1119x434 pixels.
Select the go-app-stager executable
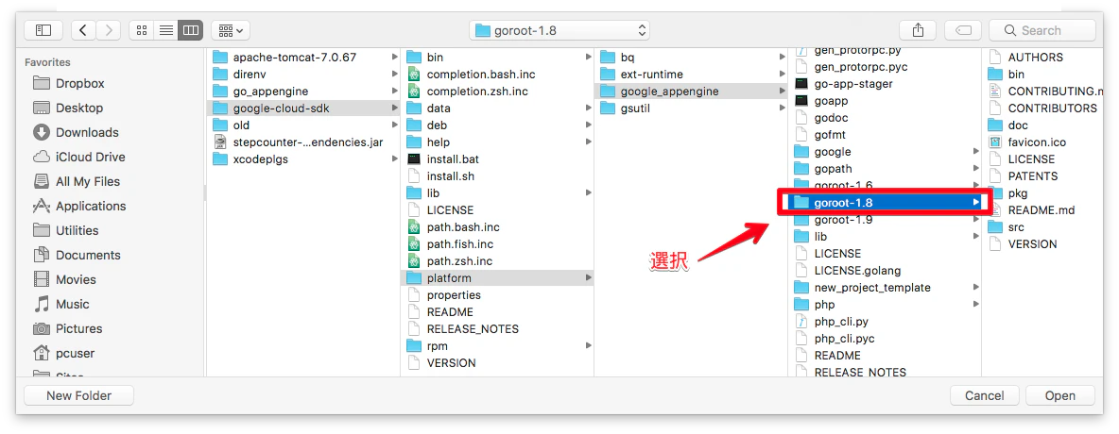coord(885,83)
